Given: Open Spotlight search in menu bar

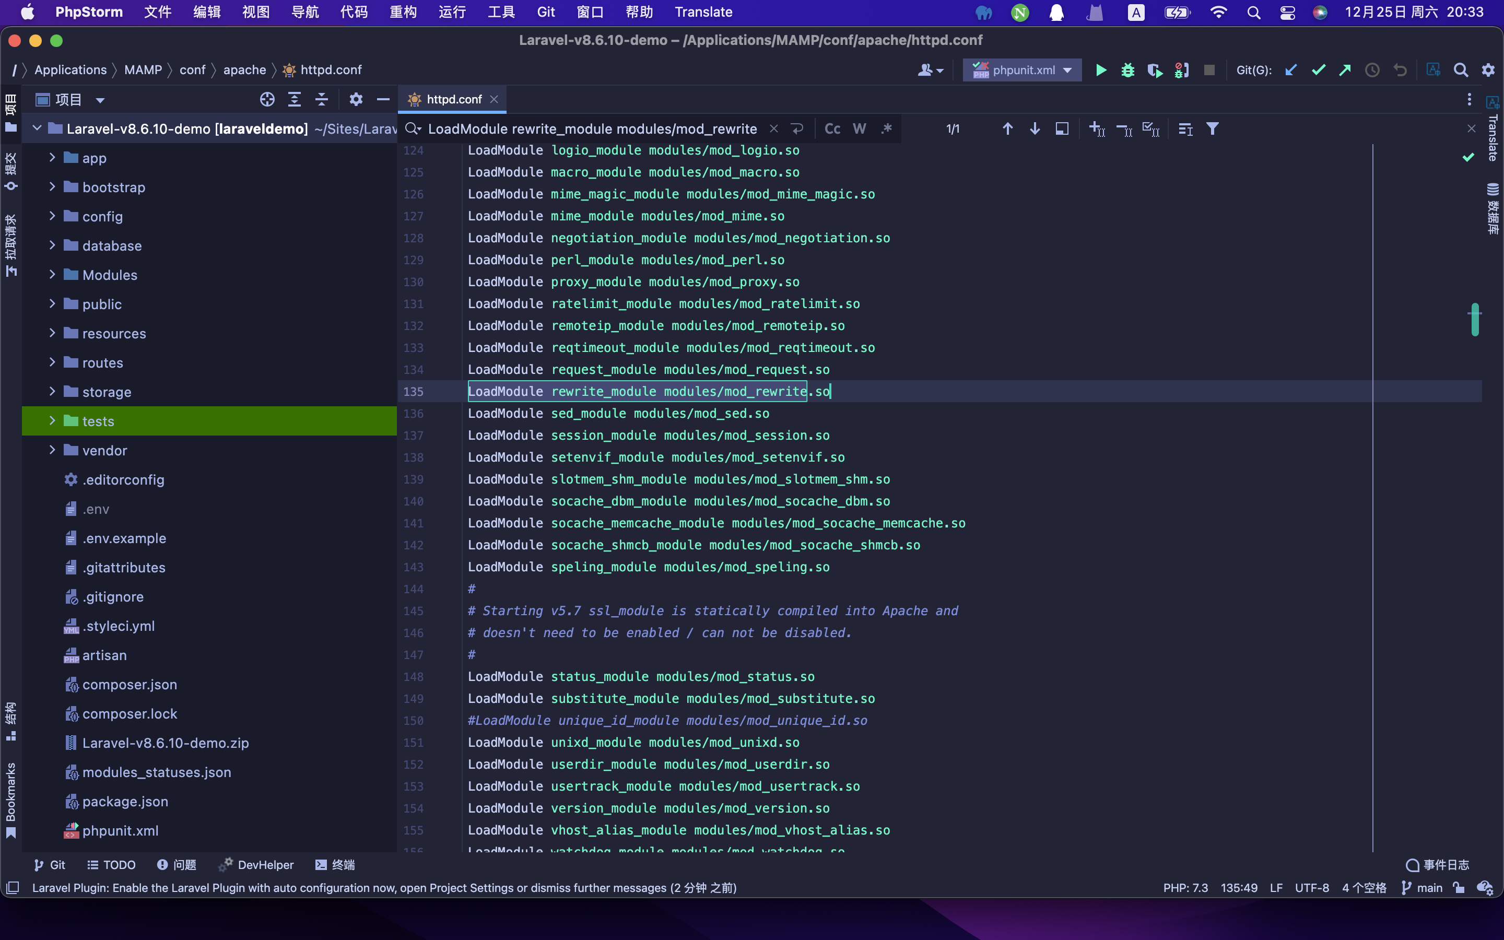Looking at the screenshot, I should [1253, 13].
